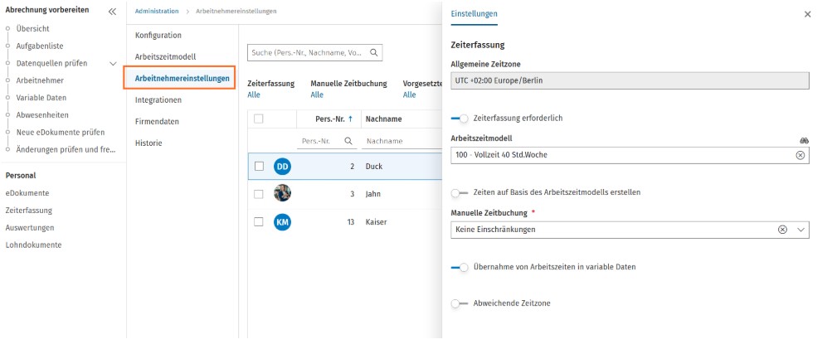
Task: Check the checkbox for the Duck row
Action: (x=259, y=167)
